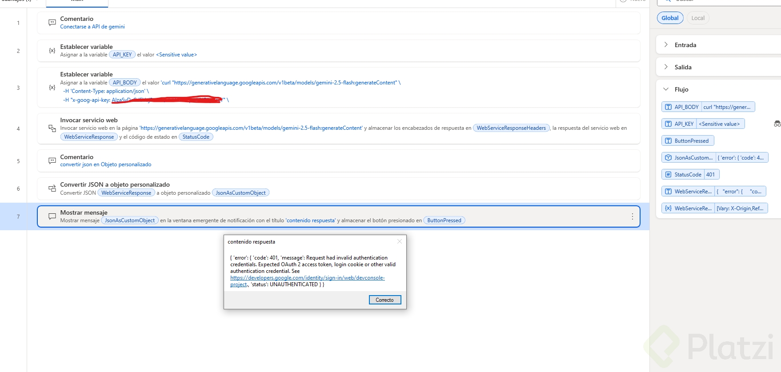Click the text icon of WebServiceRe... with "error" value
The height and width of the screenshot is (372, 781).
pyautogui.click(x=668, y=192)
